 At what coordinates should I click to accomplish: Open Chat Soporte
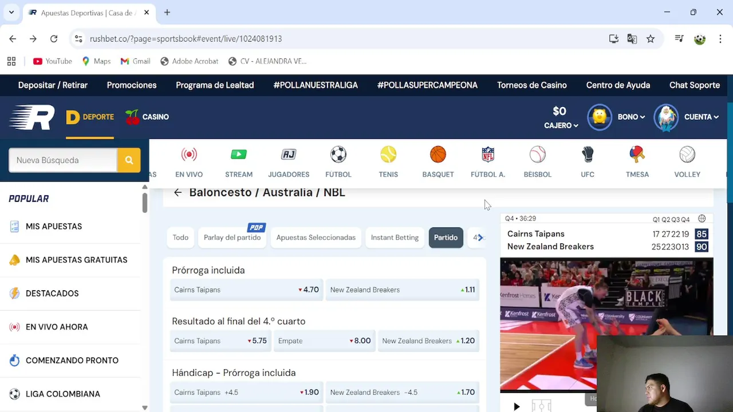695,85
